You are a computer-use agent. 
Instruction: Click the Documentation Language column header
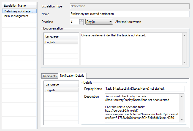pyautogui.click(x=61, y=36)
